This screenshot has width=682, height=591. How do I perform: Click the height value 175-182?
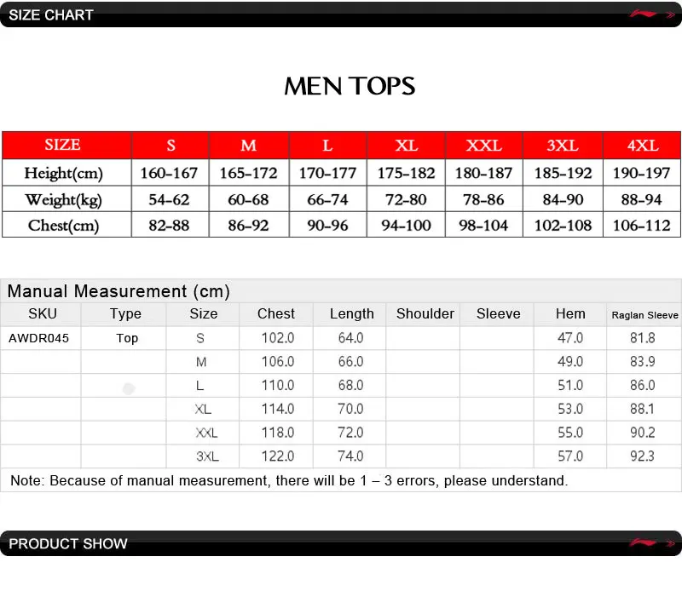(406, 173)
